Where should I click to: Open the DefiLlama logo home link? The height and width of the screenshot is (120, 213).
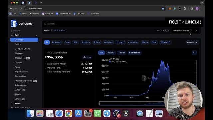coord(22,23)
